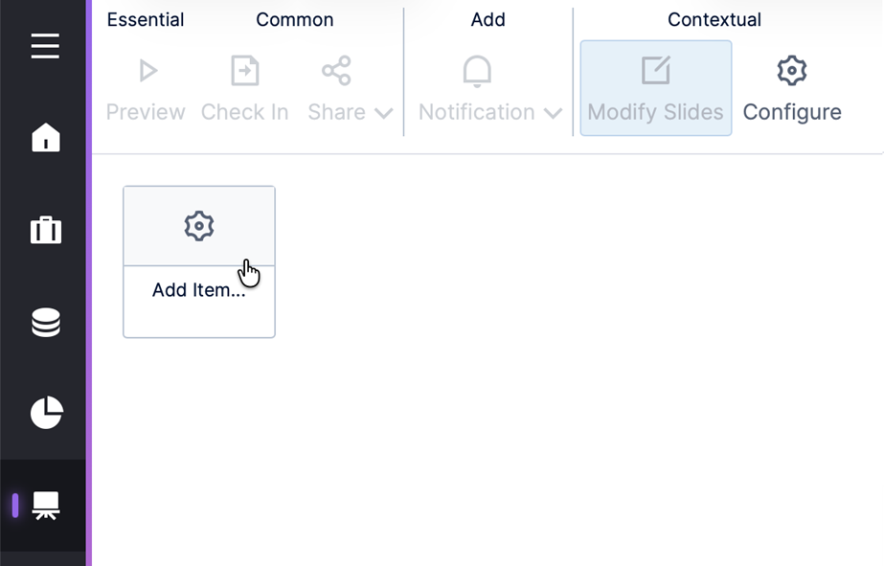
Task: Open the Briefcase section from the sidebar
Action: coord(44,230)
